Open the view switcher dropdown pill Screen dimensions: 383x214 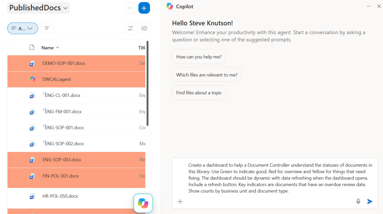click(22, 28)
